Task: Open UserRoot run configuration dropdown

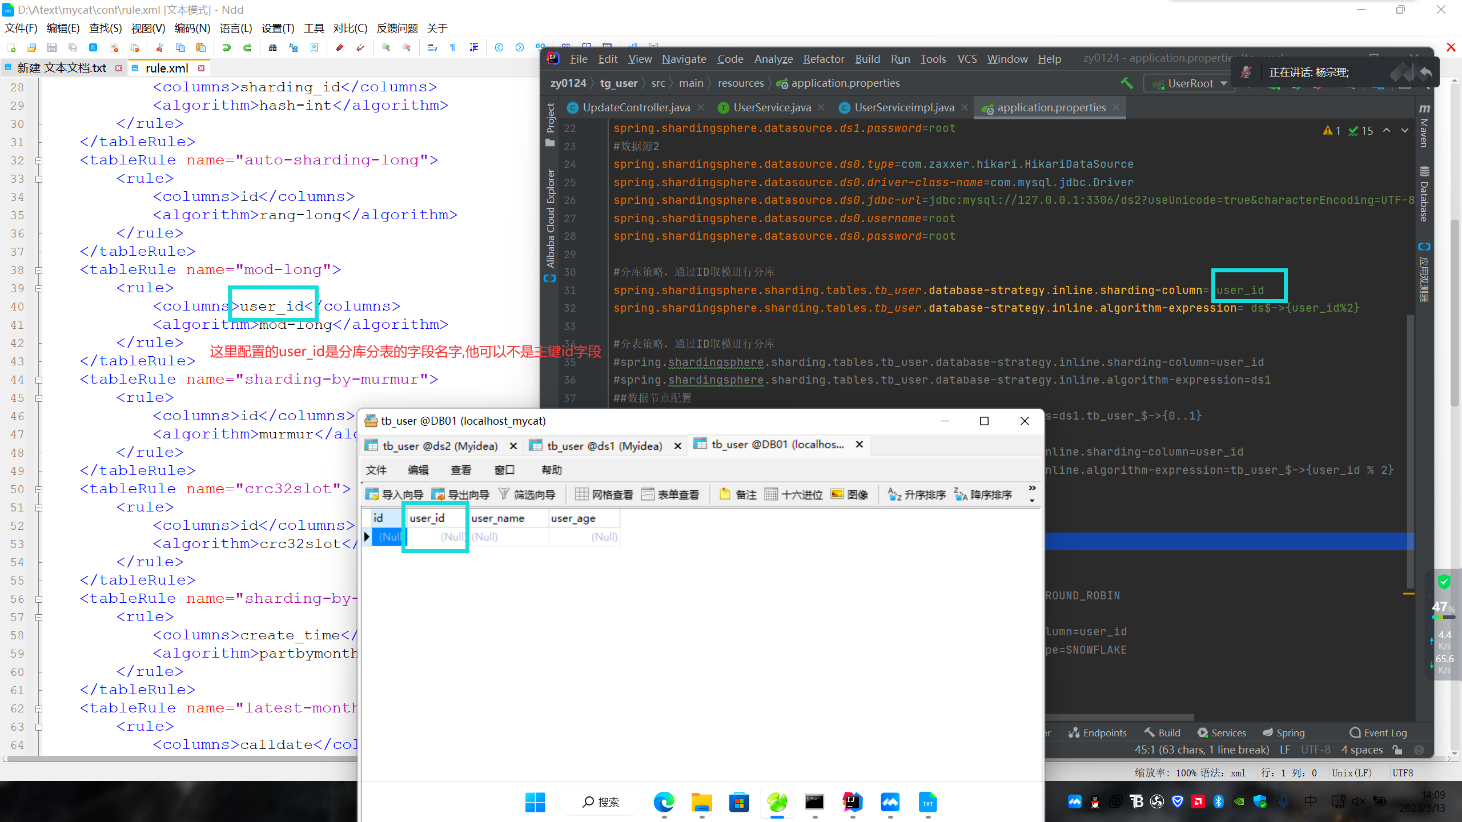Action: pos(1190,83)
